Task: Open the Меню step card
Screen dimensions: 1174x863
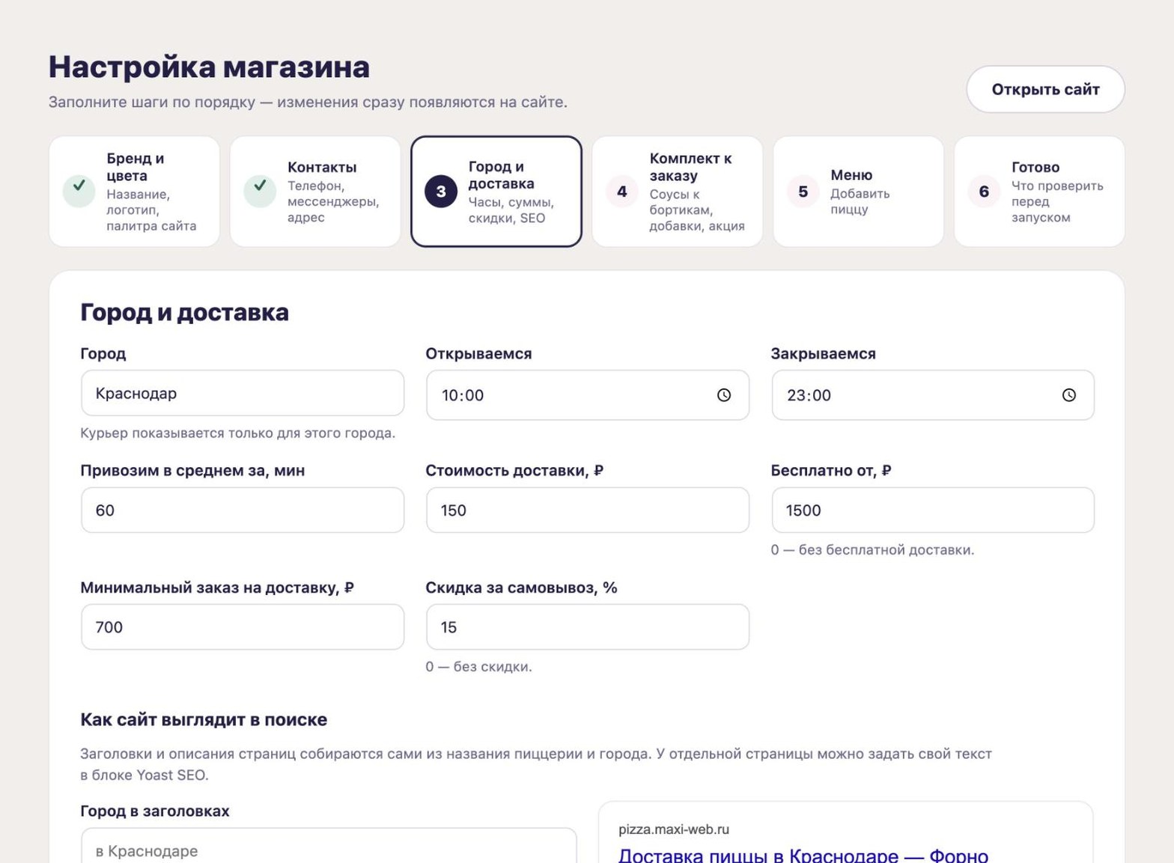Action: click(858, 192)
